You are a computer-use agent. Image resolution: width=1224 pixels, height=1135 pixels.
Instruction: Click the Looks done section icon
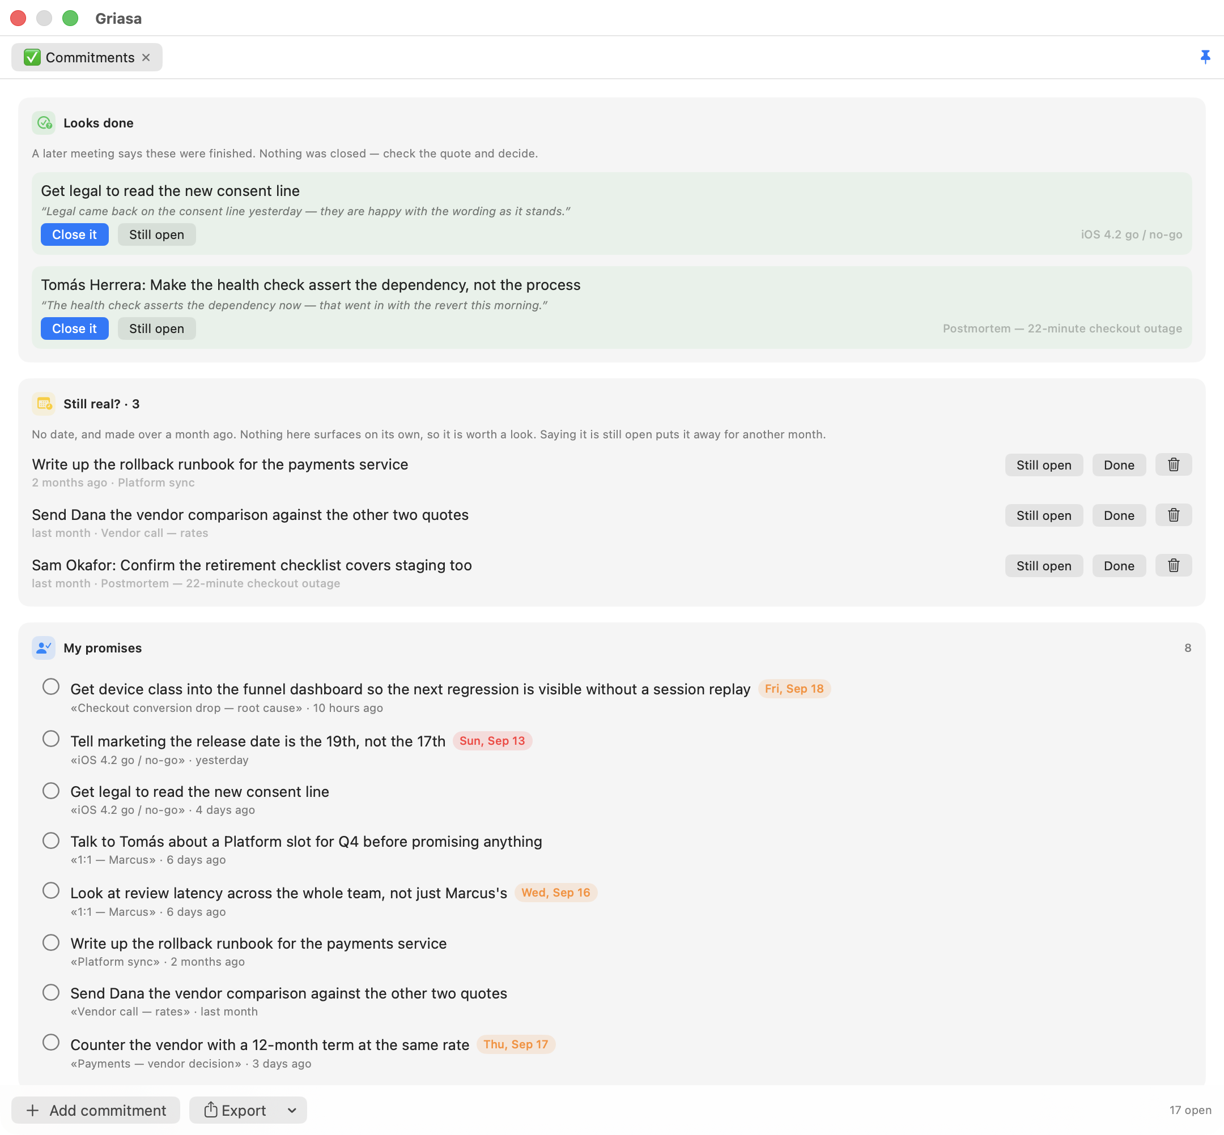(44, 123)
